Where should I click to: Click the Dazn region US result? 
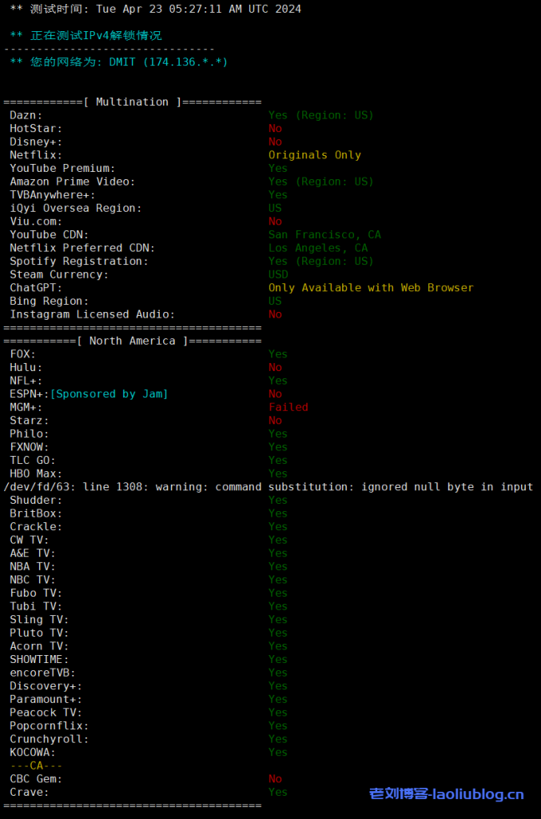coord(320,115)
